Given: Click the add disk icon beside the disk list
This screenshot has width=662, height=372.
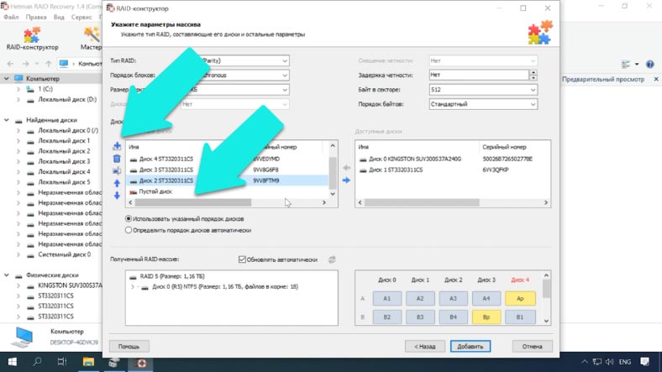Looking at the screenshot, I should 117,146.
